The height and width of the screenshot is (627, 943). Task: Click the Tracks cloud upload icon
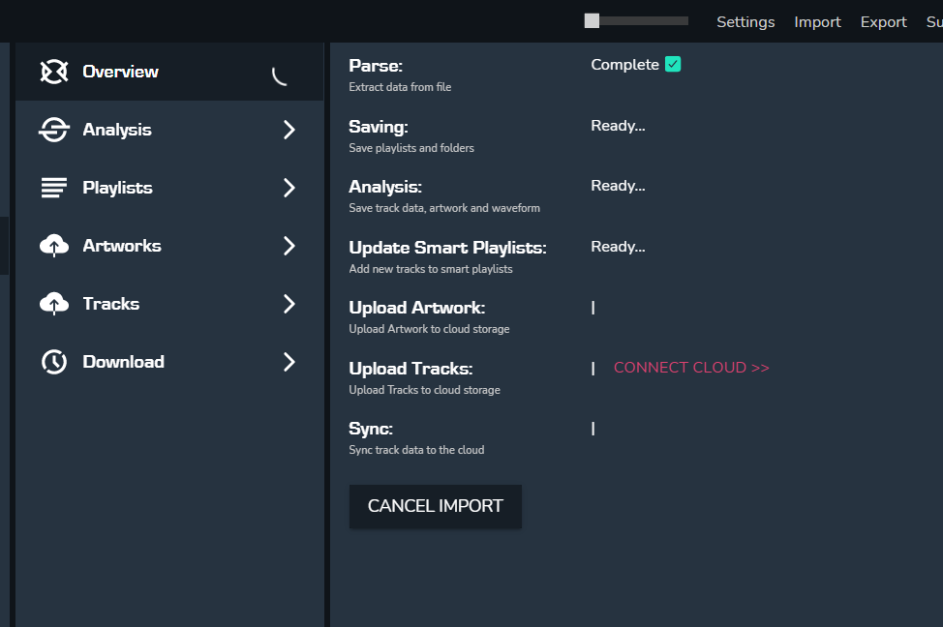(53, 304)
